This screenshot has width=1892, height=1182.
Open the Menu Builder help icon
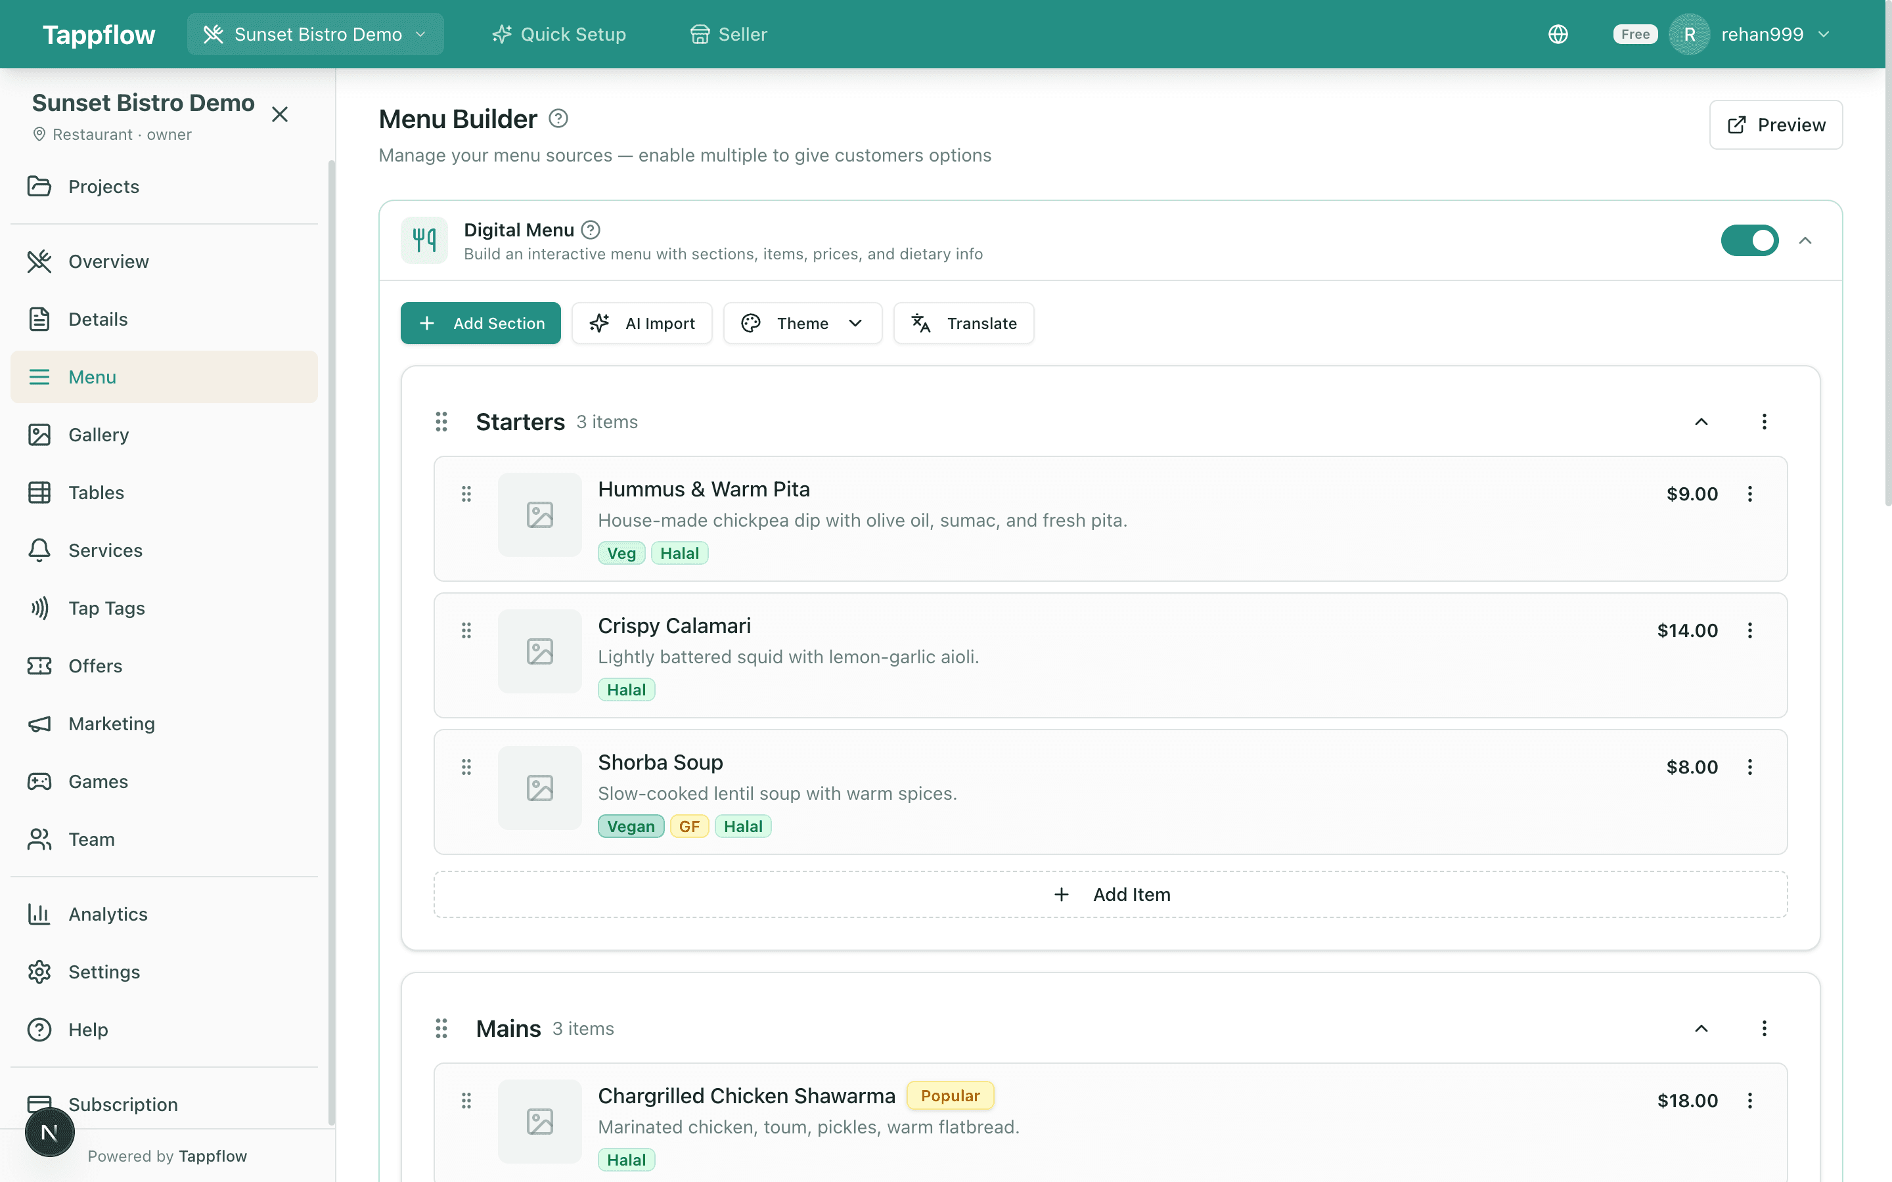pos(558,118)
